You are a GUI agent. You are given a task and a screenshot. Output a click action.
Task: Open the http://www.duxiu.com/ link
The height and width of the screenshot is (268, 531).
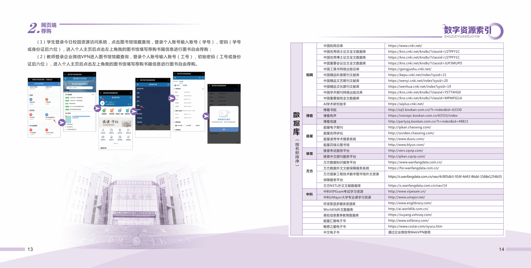coord(406,139)
